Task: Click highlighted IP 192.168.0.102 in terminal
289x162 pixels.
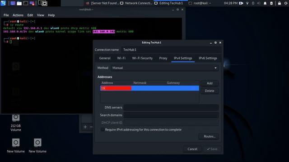Action: (104, 31)
